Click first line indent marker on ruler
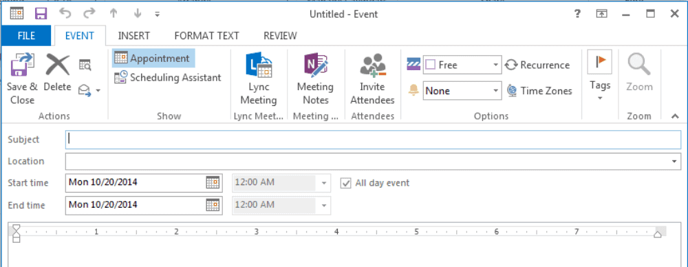688x267 pixels. 17,228
